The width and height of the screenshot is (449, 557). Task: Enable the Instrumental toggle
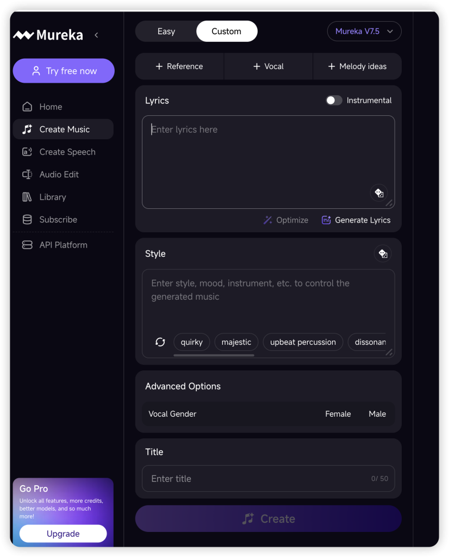(x=334, y=101)
